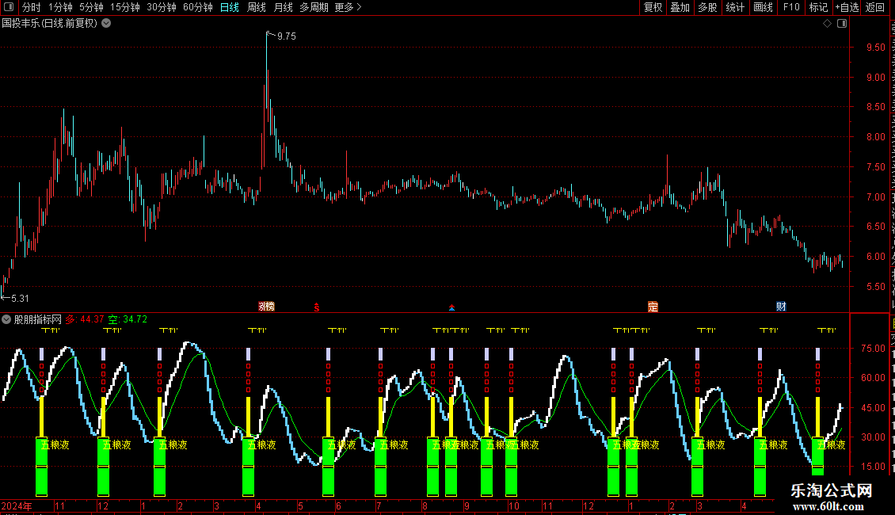Screen dimensions: 895x515
Task: Toggle the left sidebar panel icon
Action: coord(9,7)
